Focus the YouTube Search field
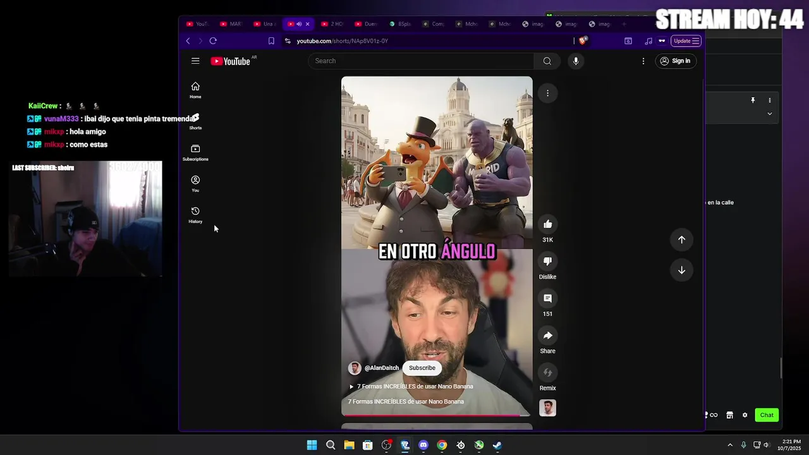This screenshot has height=455, width=809. (x=421, y=61)
